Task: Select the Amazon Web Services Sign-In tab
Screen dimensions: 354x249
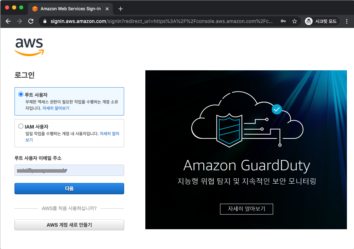Action: pos(70,9)
